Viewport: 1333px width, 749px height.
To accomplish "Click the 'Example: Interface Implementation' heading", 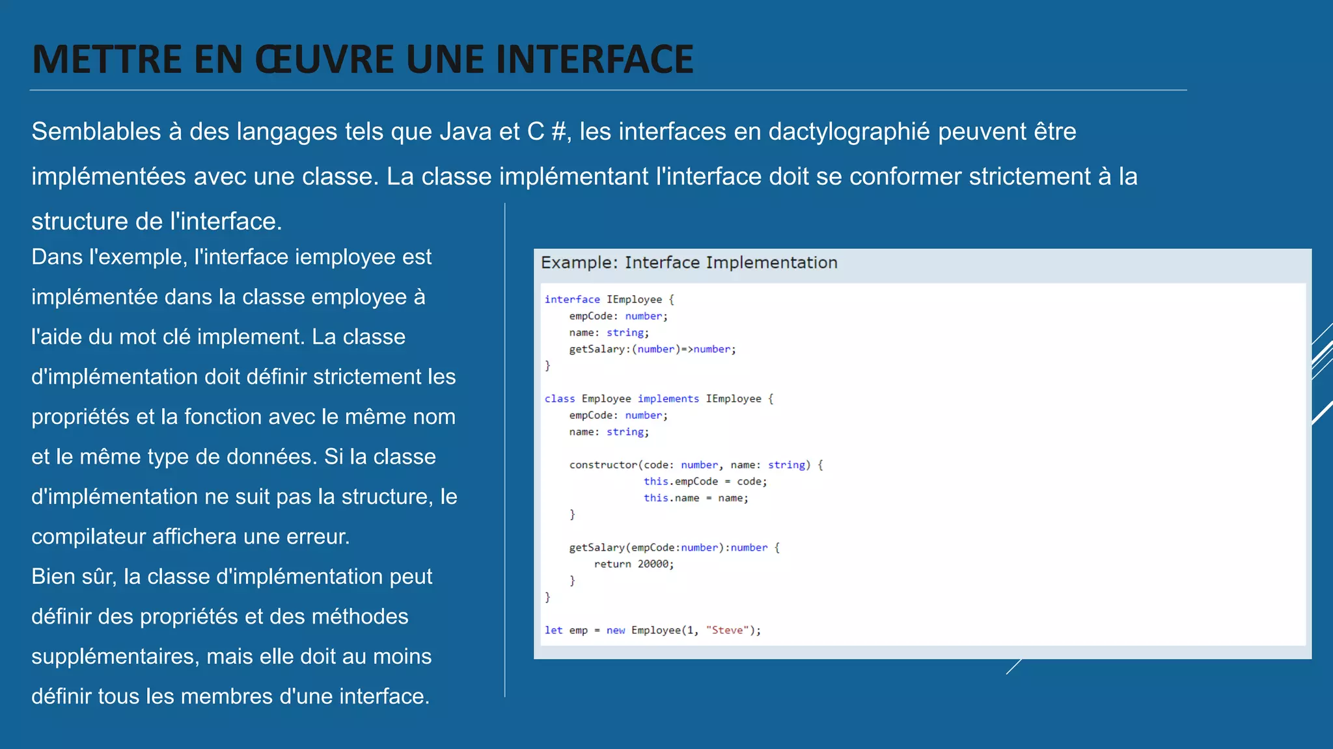I will pos(689,263).
